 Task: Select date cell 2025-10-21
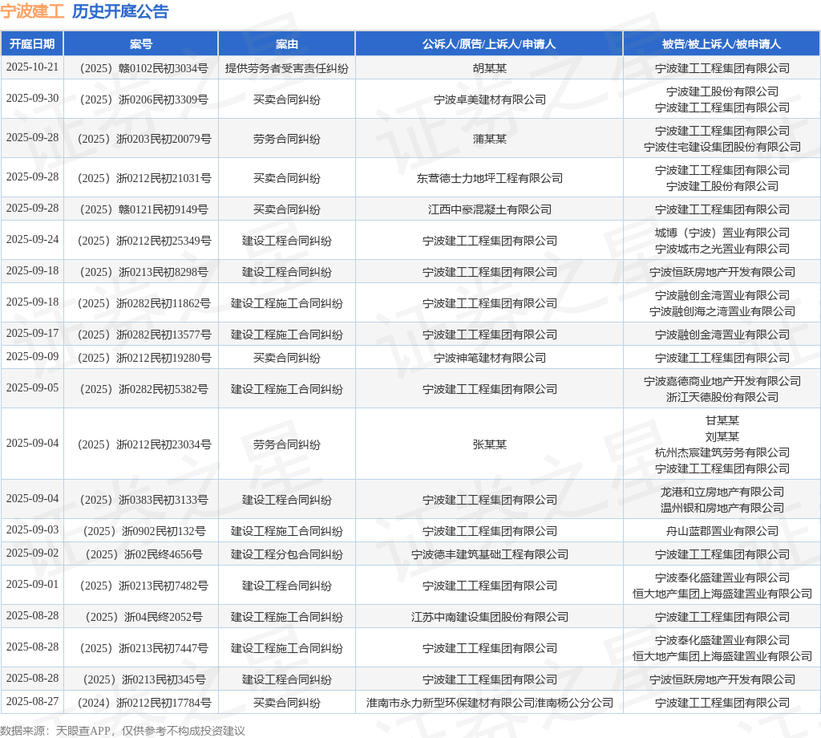(x=32, y=67)
